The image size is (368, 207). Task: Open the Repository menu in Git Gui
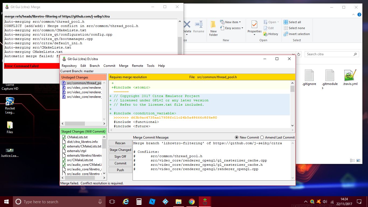(69, 66)
